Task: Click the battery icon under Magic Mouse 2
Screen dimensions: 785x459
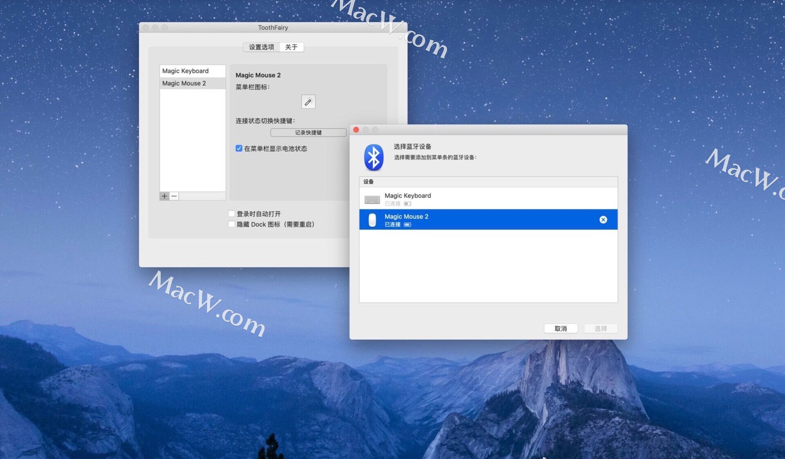Action: (408, 224)
